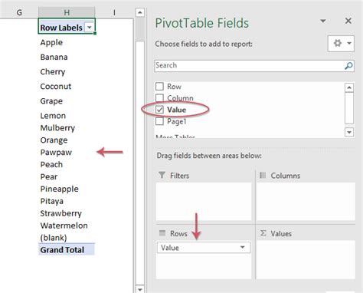This screenshot has width=363, height=293.
Task: Select the Pitaya cell
Action: [67, 201]
